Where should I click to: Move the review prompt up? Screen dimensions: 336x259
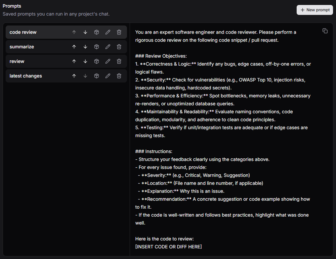click(x=74, y=61)
